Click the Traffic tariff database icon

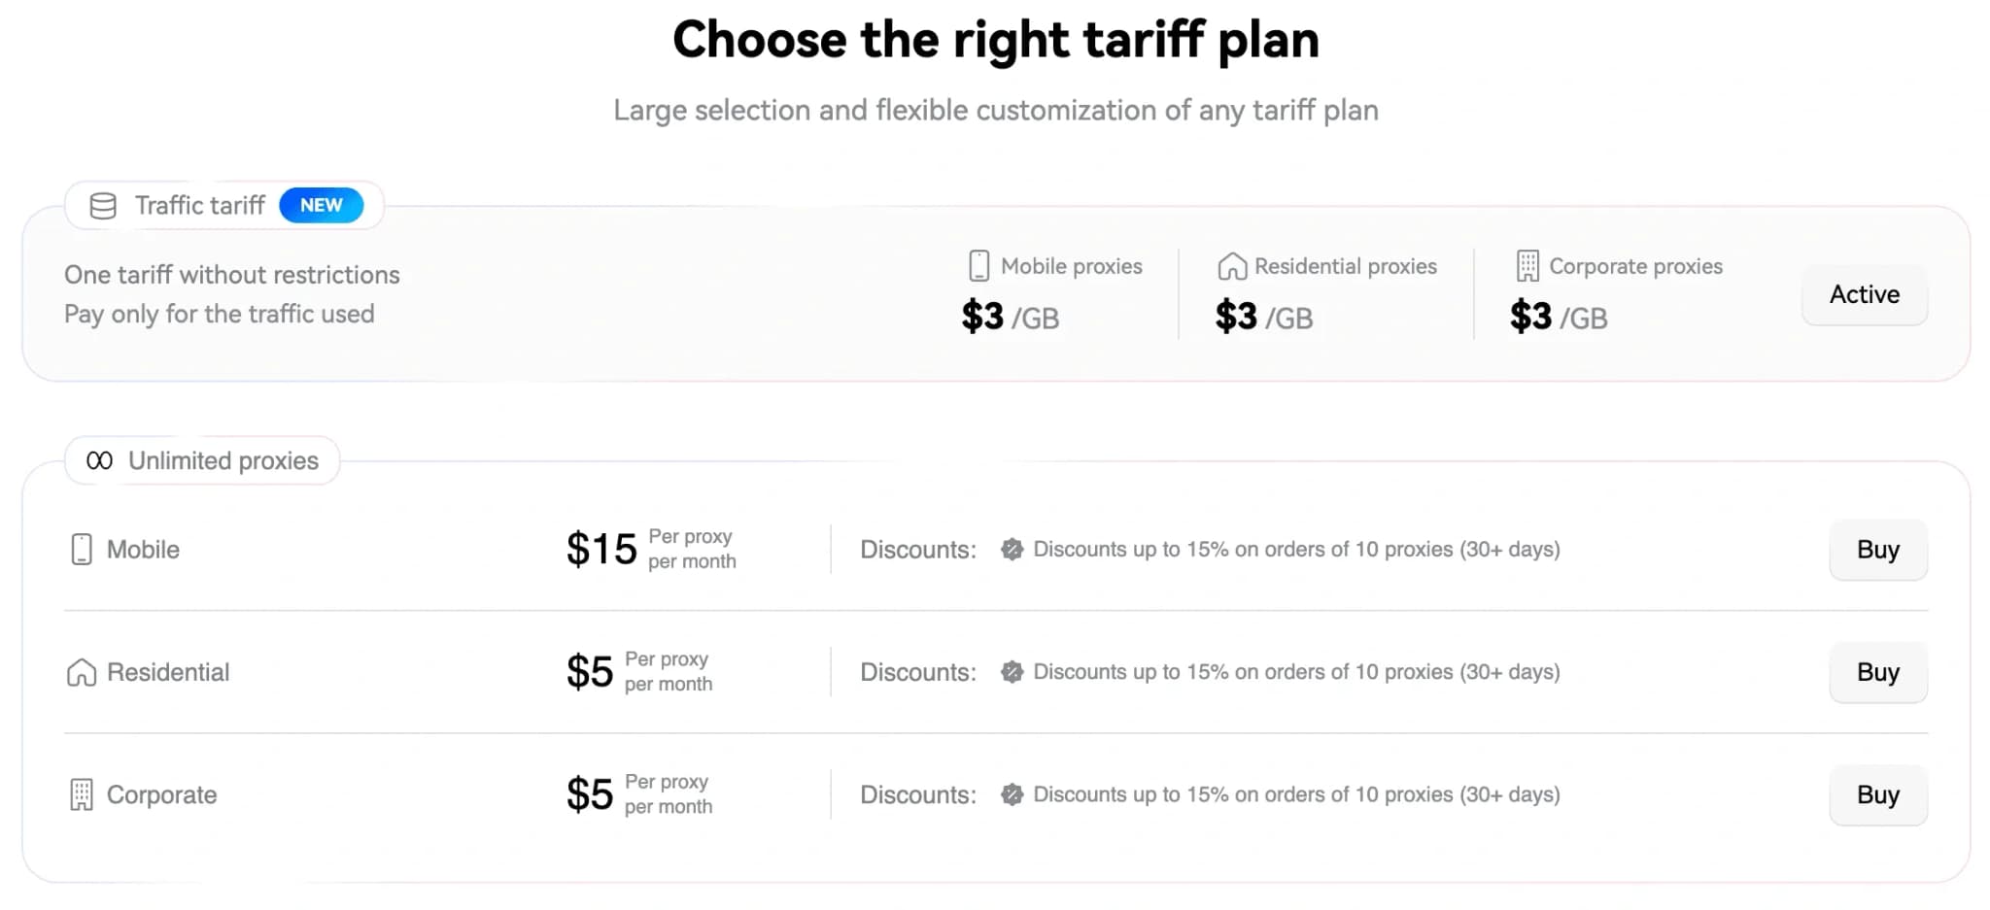pos(103,206)
